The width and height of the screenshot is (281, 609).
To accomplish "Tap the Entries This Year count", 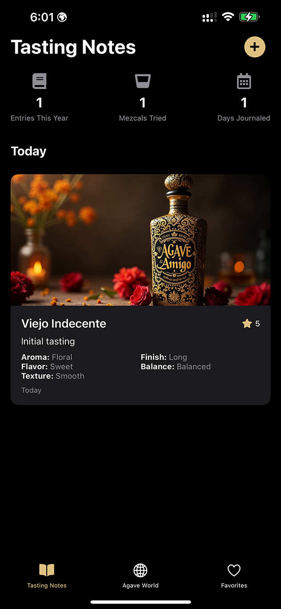I will click(x=40, y=103).
